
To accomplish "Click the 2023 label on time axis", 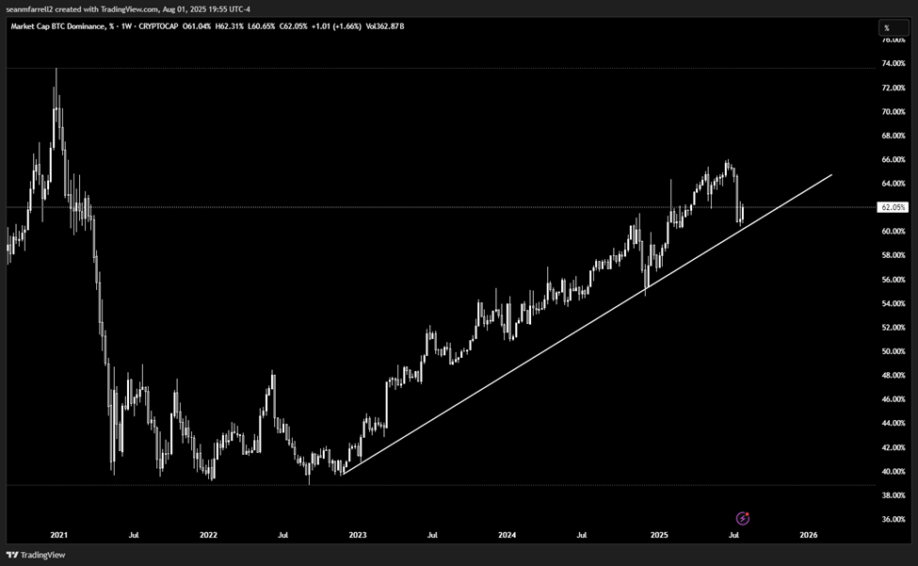I will pyautogui.click(x=358, y=535).
